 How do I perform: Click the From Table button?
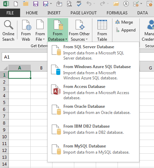point(102,30)
